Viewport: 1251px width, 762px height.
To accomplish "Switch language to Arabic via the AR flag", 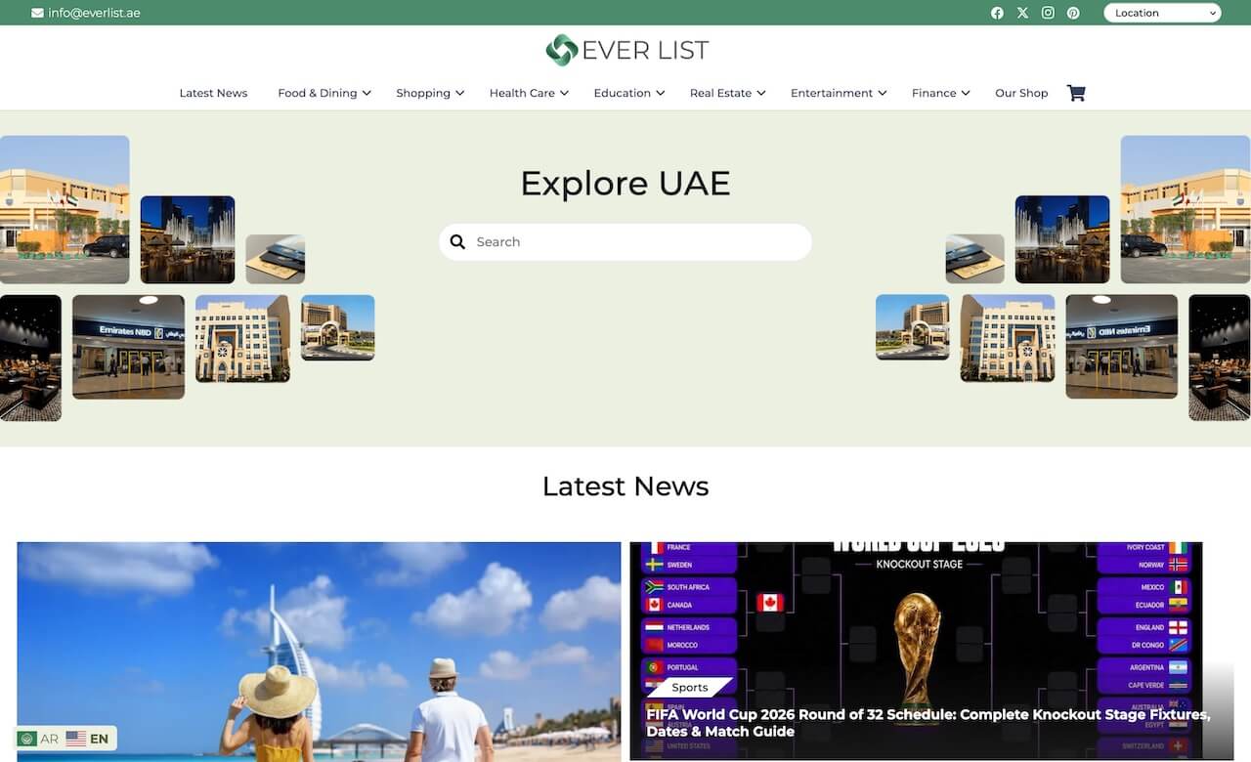I will coord(38,739).
